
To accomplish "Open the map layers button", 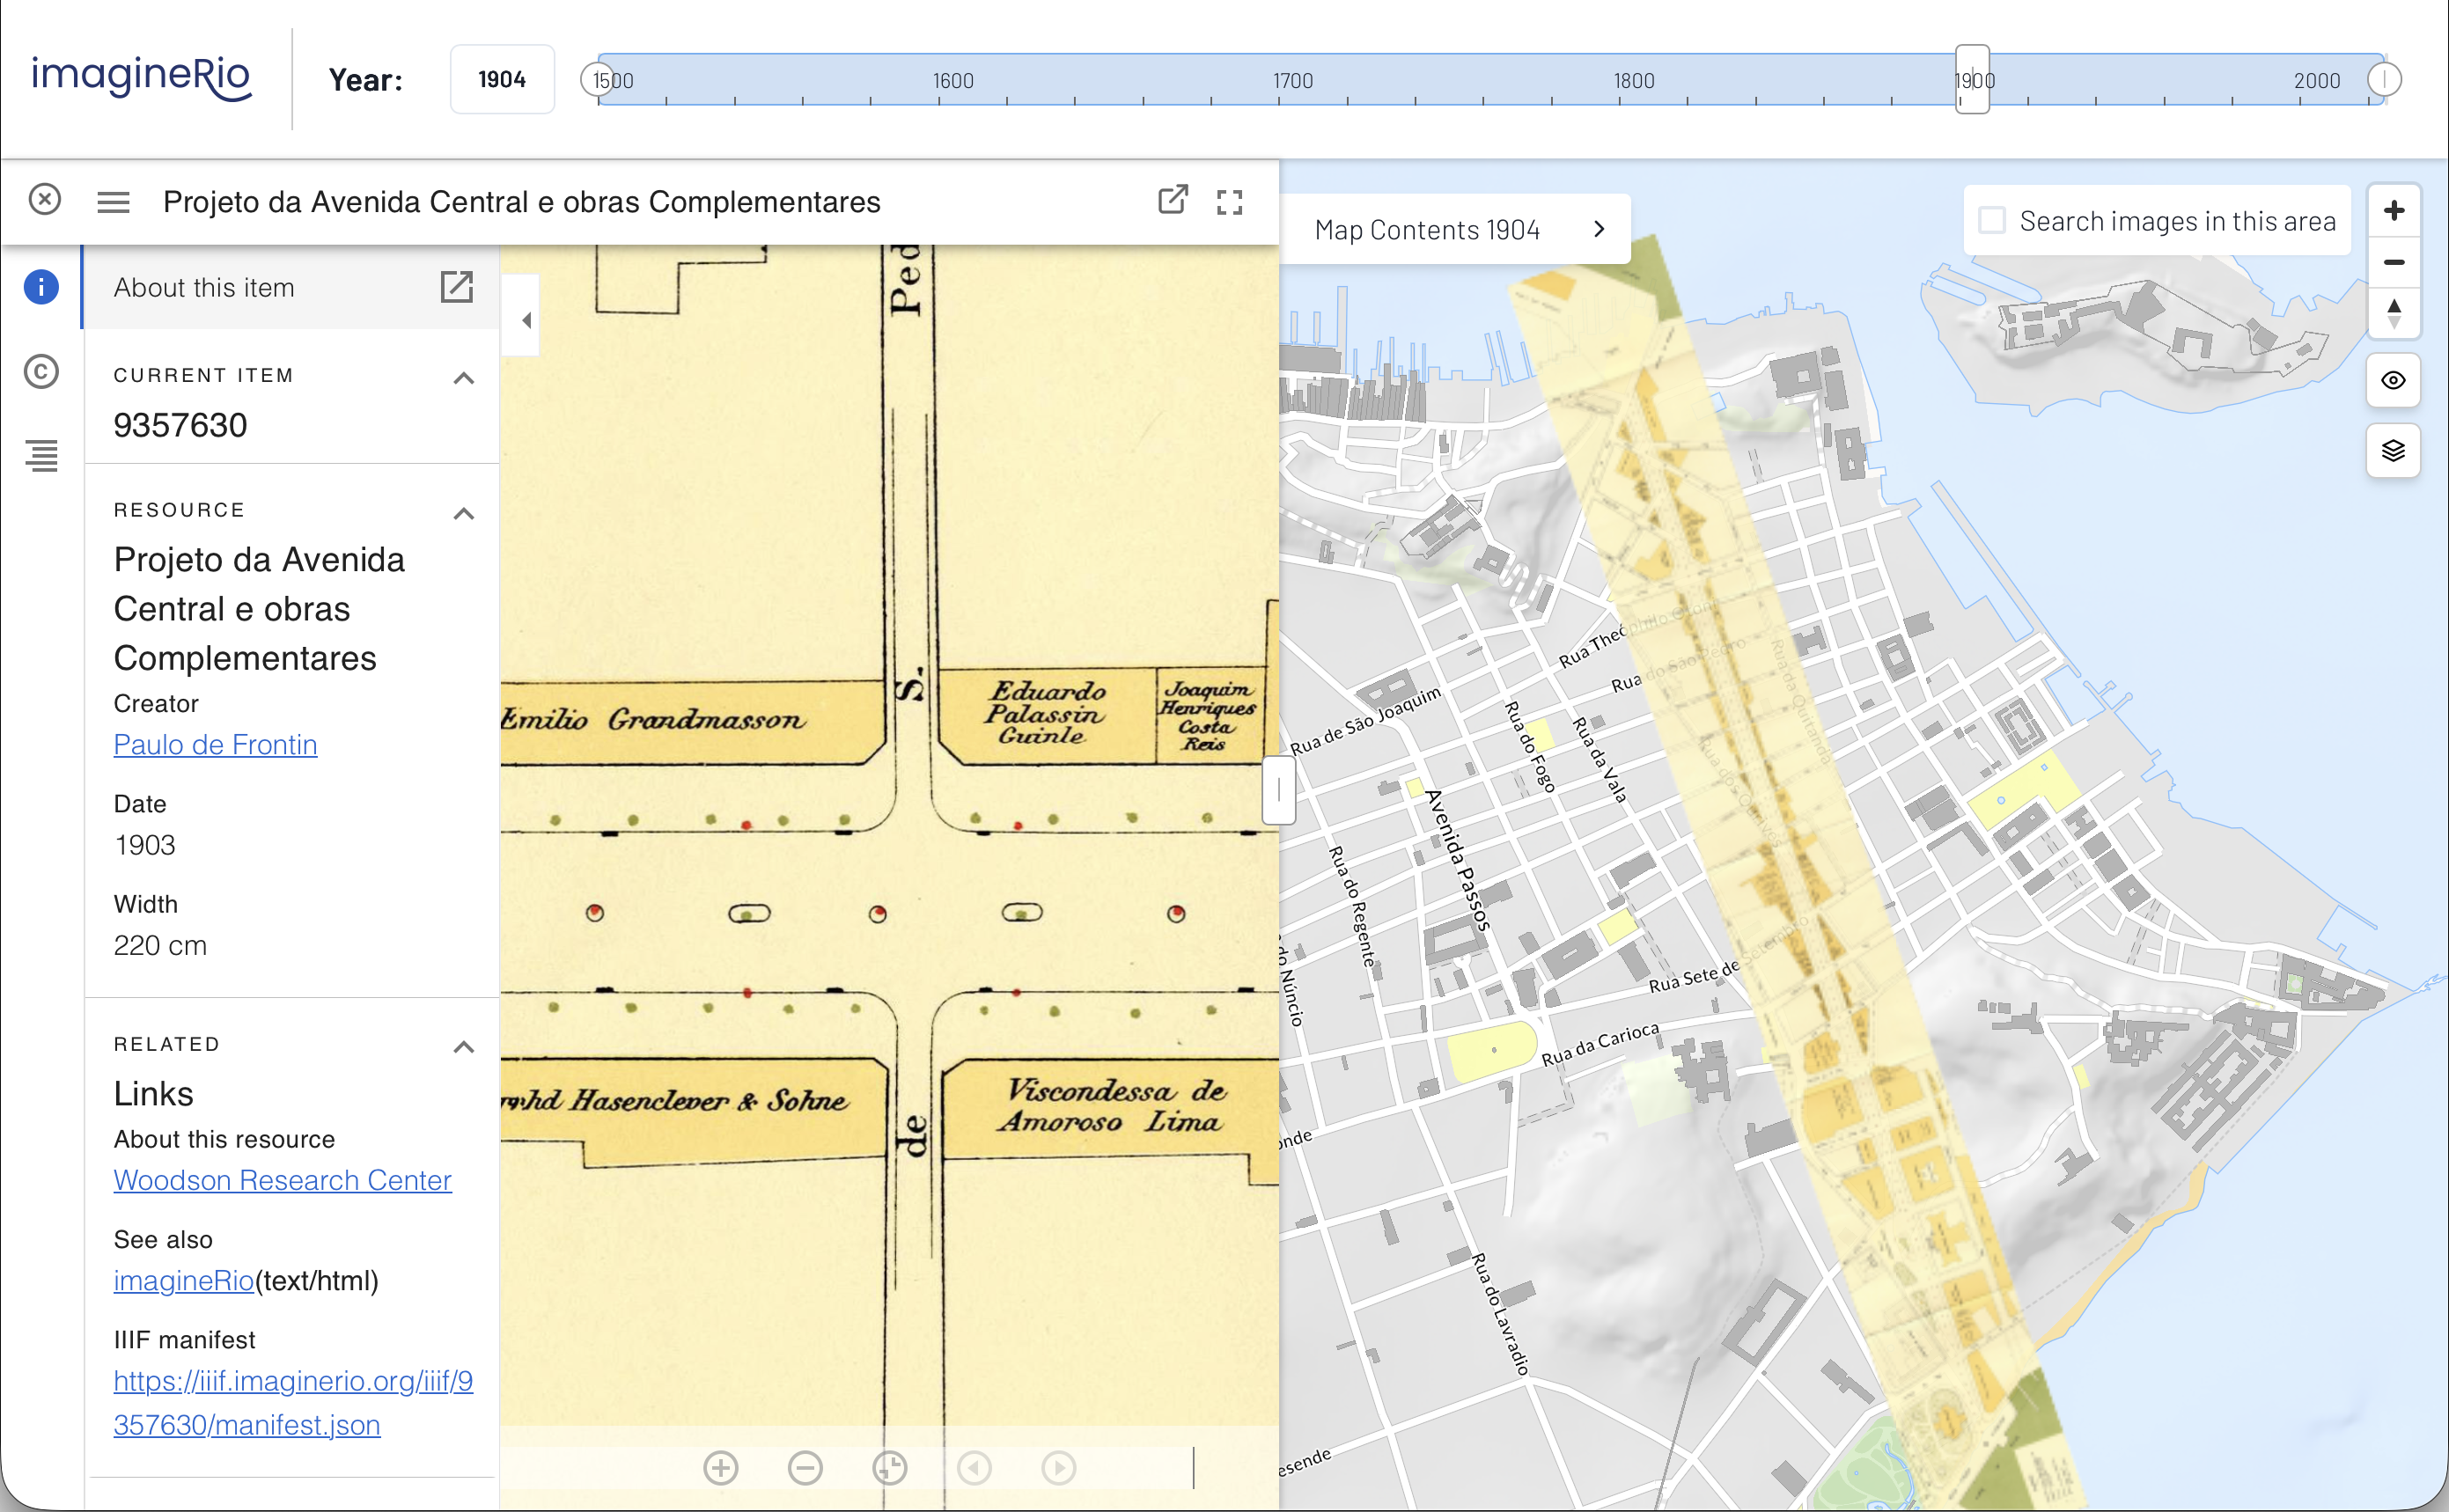I will pos(2393,451).
